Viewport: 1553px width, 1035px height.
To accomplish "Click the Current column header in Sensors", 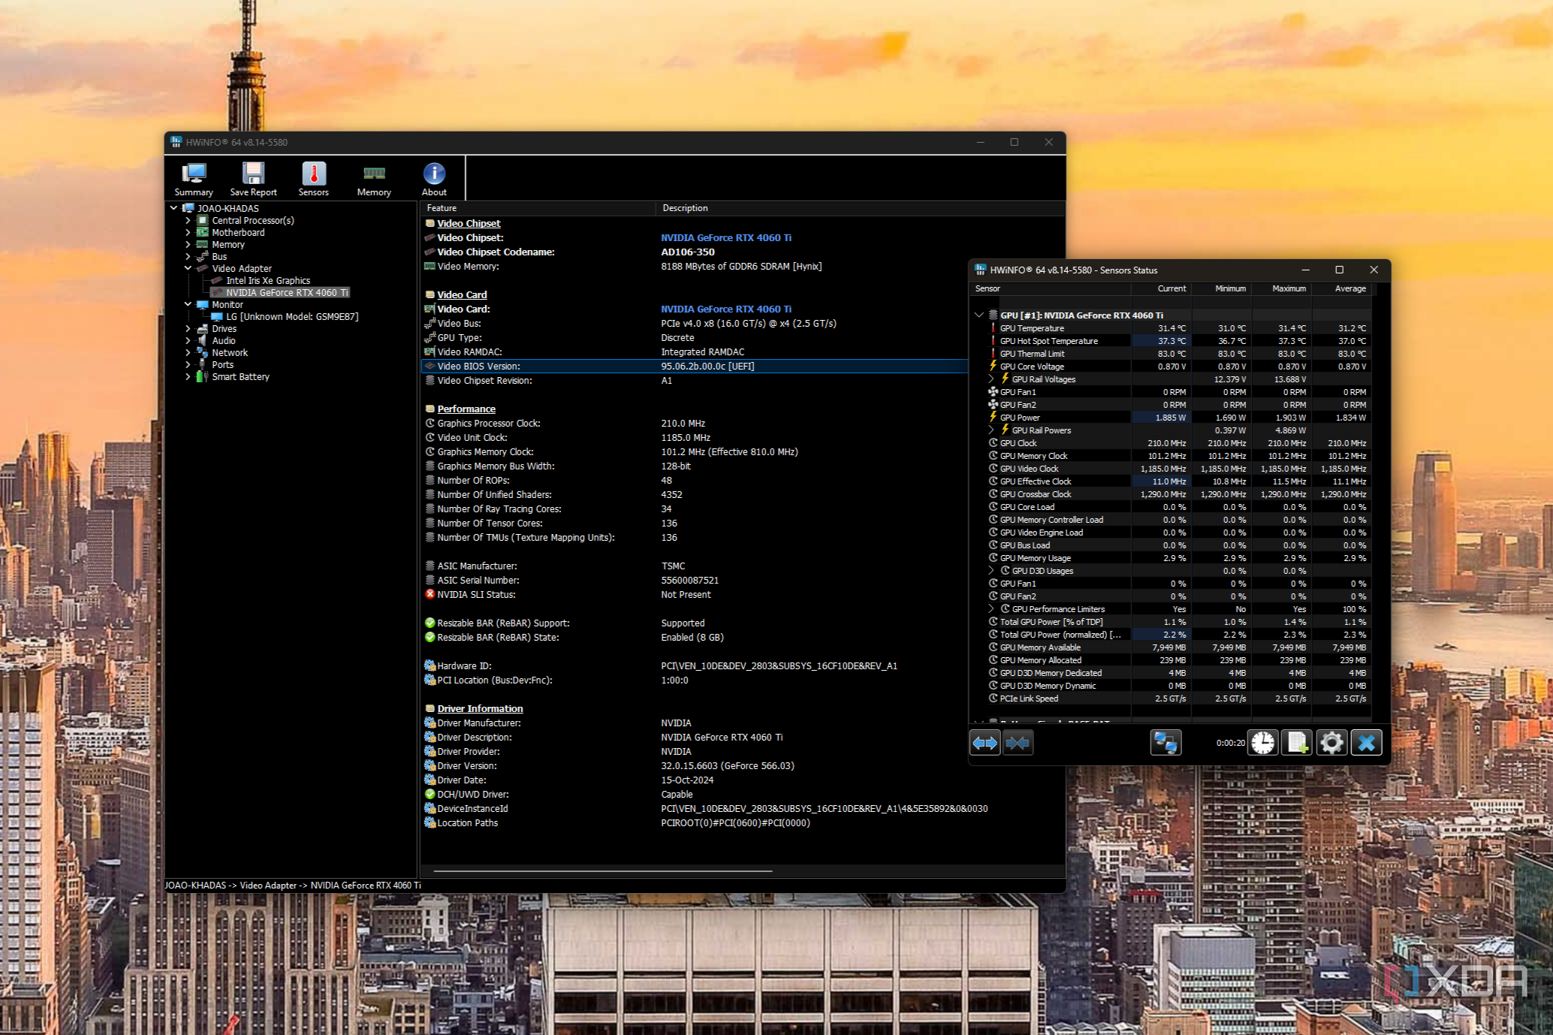I will click(x=1161, y=288).
